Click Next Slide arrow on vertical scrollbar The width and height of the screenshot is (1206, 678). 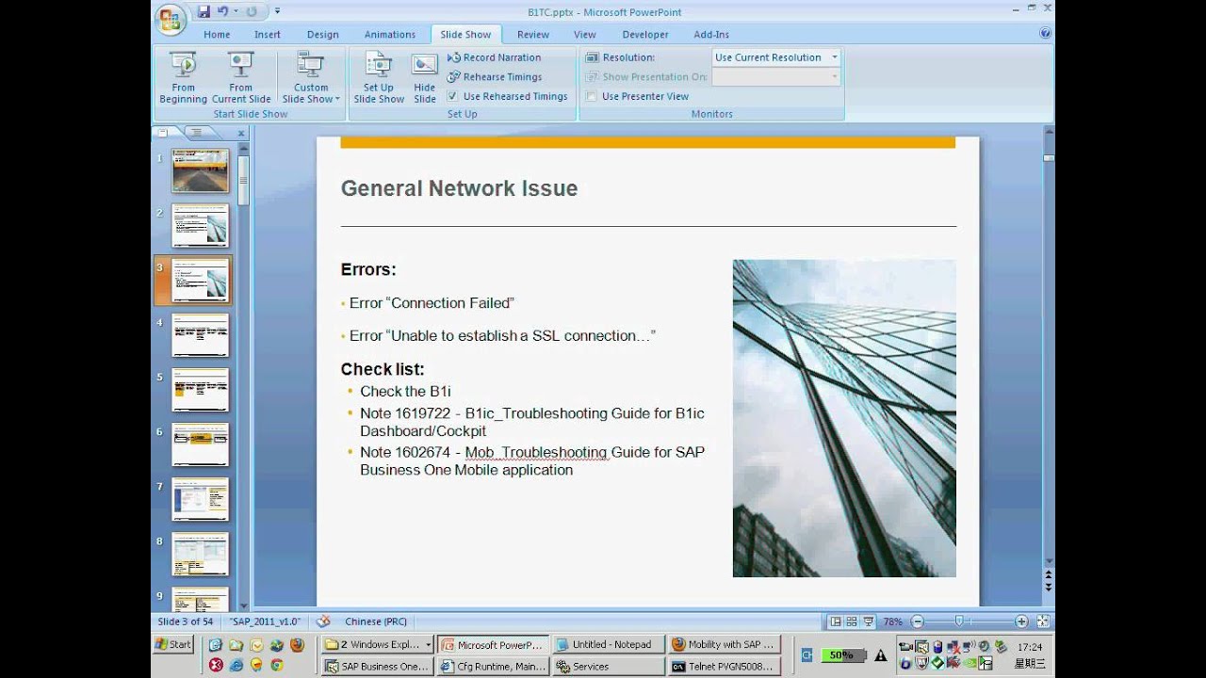[x=1048, y=587]
